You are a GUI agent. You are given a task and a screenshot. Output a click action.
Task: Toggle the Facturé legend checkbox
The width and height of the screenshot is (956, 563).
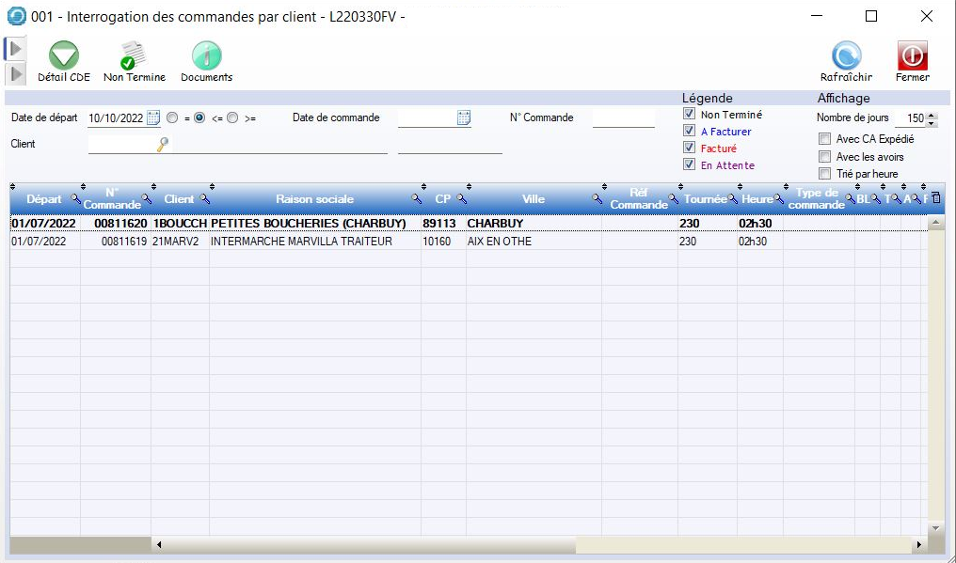coord(690,149)
